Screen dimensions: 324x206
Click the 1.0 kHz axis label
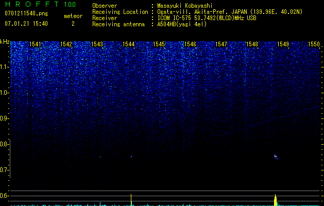(x=5, y=93)
